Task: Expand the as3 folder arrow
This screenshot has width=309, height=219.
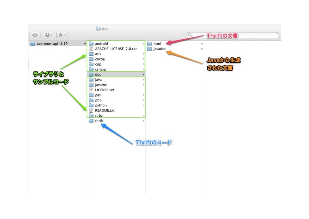Action: [143, 54]
